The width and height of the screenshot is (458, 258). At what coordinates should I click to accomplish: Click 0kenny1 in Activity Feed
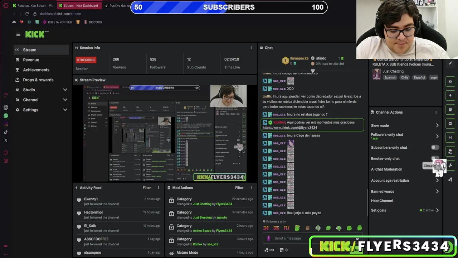click(x=91, y=199)
